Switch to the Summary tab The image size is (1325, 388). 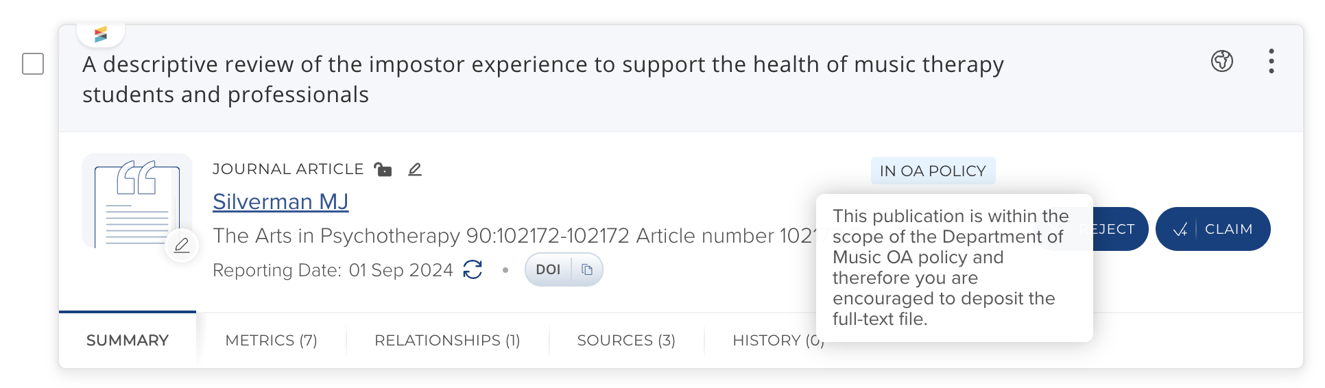pyautogui.click(x=128, y=340)
